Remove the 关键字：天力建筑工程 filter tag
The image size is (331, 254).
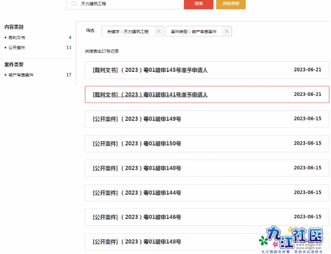tap(158, 31)
